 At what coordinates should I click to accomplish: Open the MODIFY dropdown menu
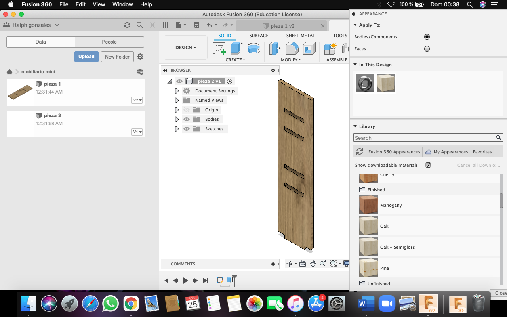291,60
